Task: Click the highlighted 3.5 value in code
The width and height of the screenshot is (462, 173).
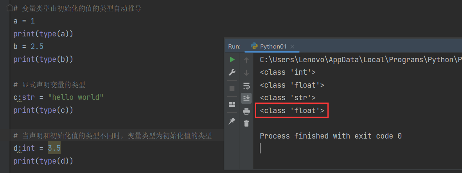Action: [54, 148]
